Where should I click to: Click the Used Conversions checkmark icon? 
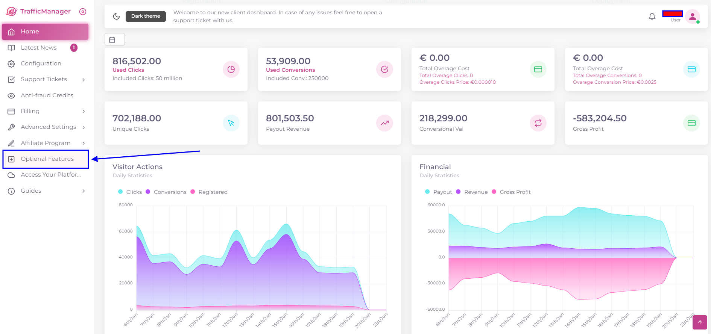click(384, 69)
